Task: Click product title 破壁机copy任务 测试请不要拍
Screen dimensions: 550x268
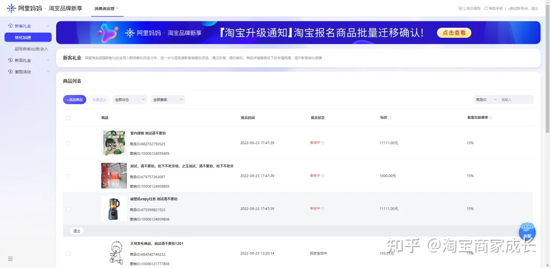Action: pyautogui.click(x=154, y=199)
